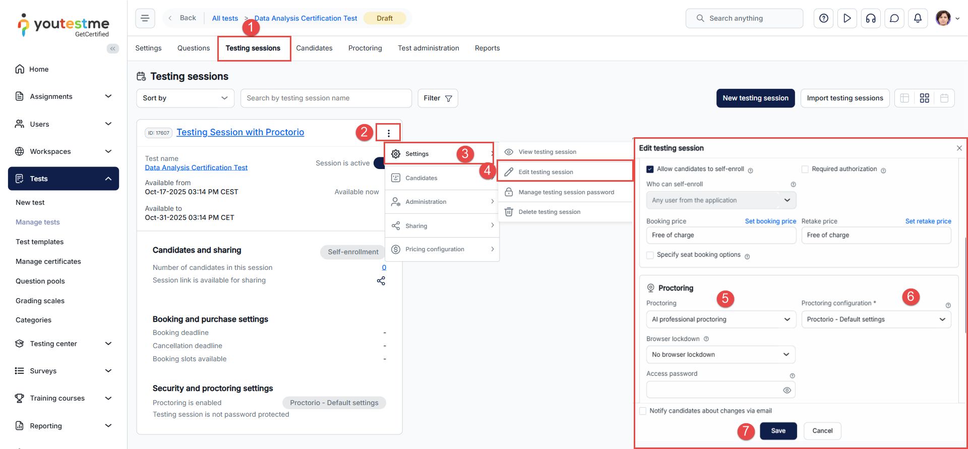Click the play video icon in header
This screenshot has width=968, height=449.
click(847, 19)
